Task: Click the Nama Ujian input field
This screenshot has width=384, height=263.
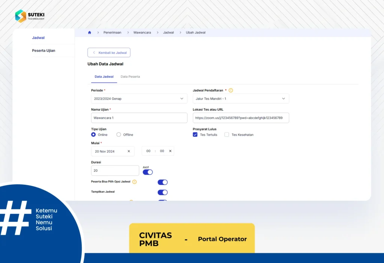Action: (x=139, y=118)
